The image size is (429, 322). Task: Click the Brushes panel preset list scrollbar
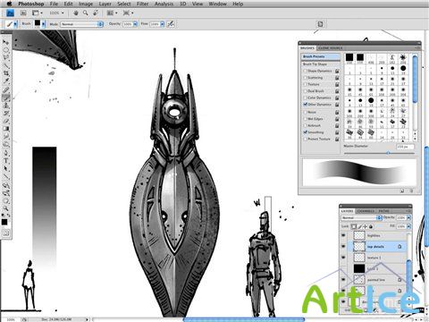tap(415, 79)
